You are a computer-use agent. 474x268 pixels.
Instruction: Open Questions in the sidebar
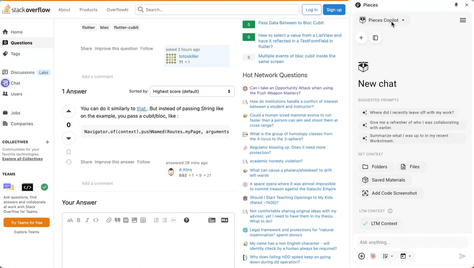click(x=27, y=43)
